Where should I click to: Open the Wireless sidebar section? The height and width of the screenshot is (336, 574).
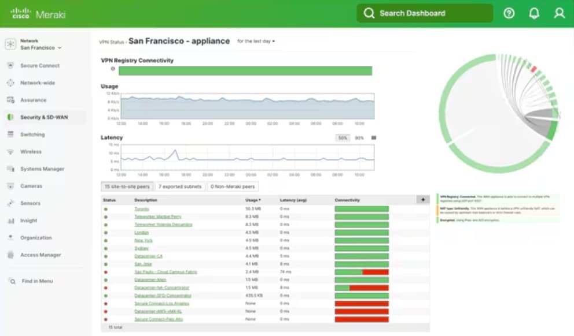tap(31, 152)
